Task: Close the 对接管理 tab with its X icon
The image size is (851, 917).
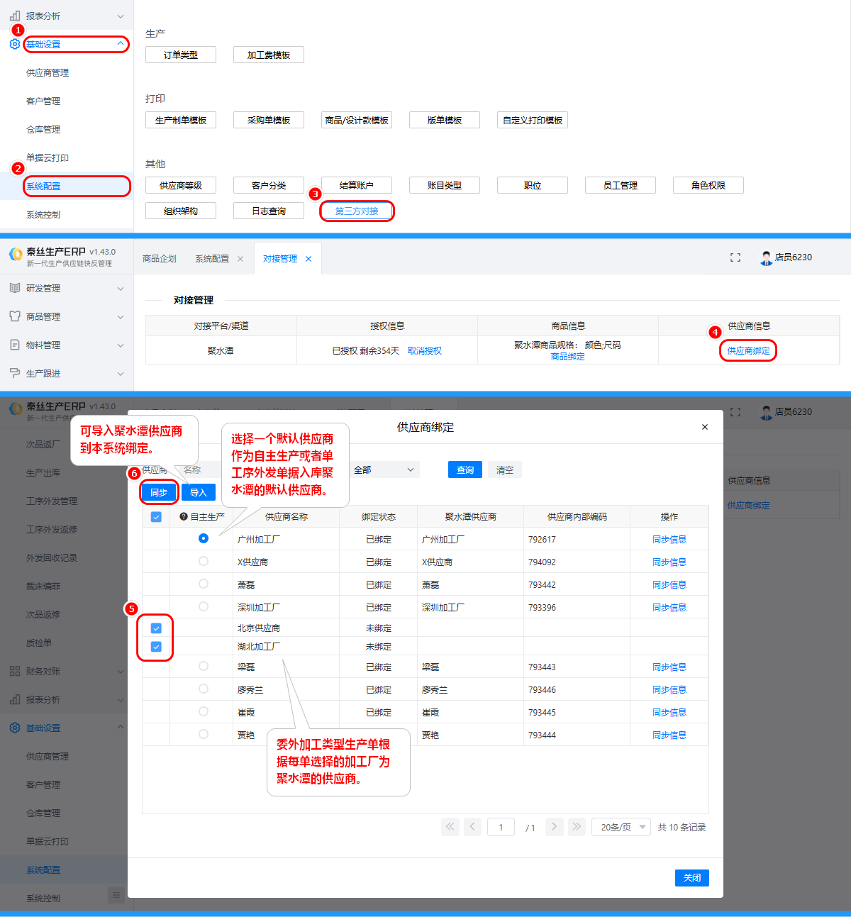Action: [308, 259]
